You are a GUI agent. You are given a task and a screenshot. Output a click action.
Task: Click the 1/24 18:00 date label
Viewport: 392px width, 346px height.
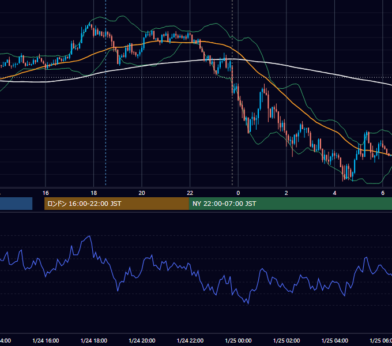pos(94,340)
